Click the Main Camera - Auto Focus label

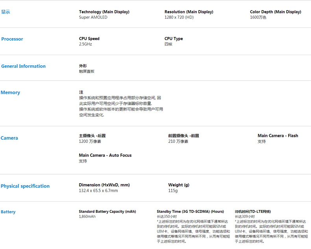105,155
